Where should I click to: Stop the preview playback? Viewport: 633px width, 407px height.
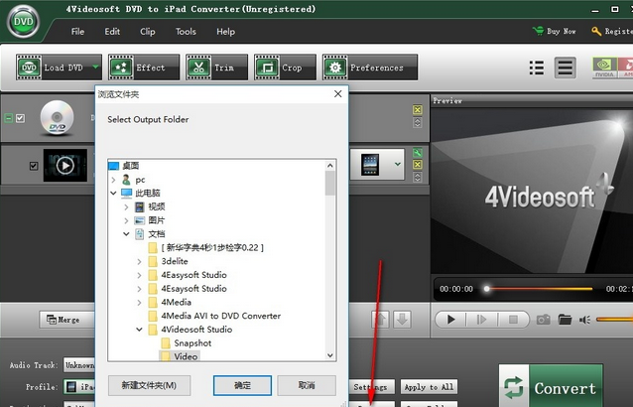(x=513, y=320)
